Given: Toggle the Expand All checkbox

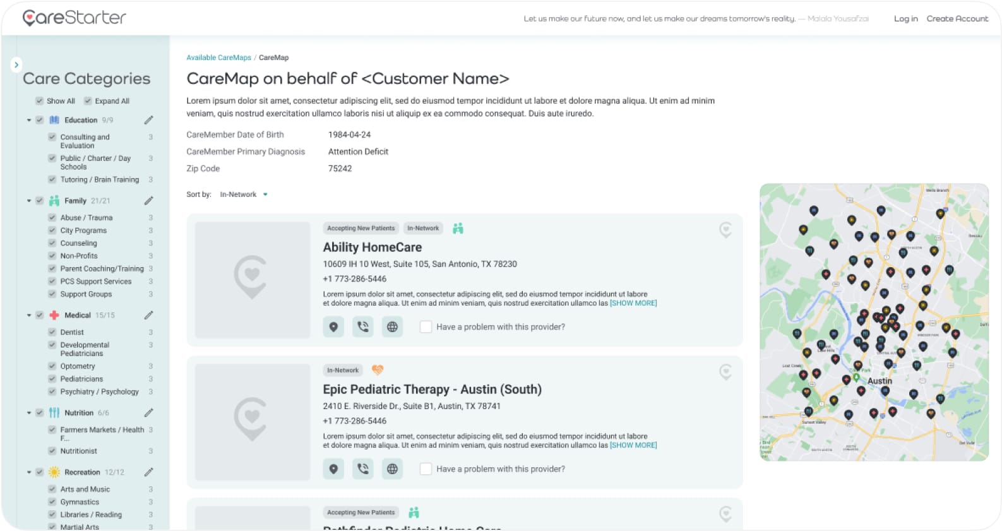Looking at the screenshot, I should pyautogui.click(x=88, y=101).
